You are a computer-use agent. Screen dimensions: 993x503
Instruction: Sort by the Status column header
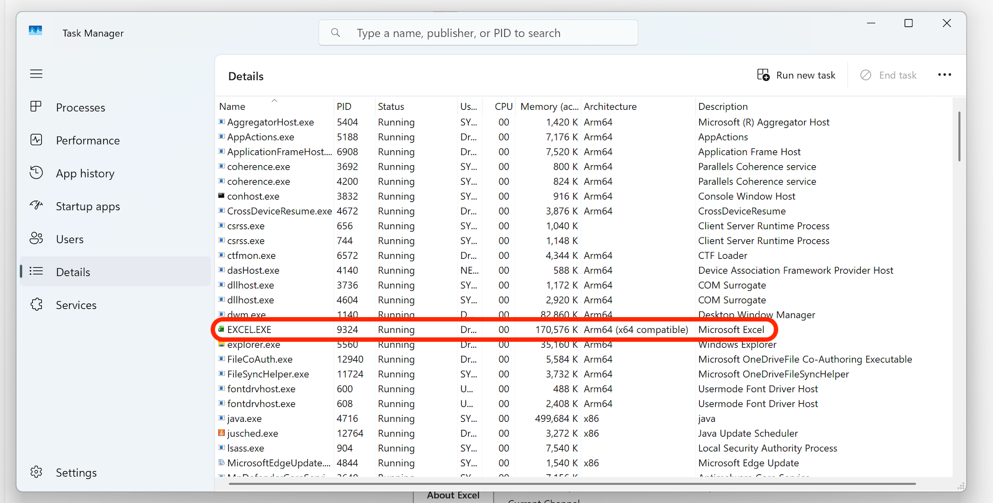pos(416,106)
